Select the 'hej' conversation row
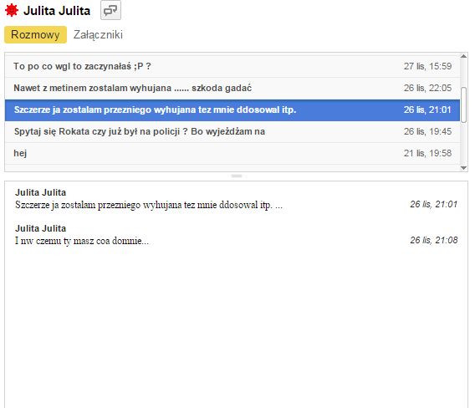Viewport: 475px width, 408px height. click(x=232, y=153)
